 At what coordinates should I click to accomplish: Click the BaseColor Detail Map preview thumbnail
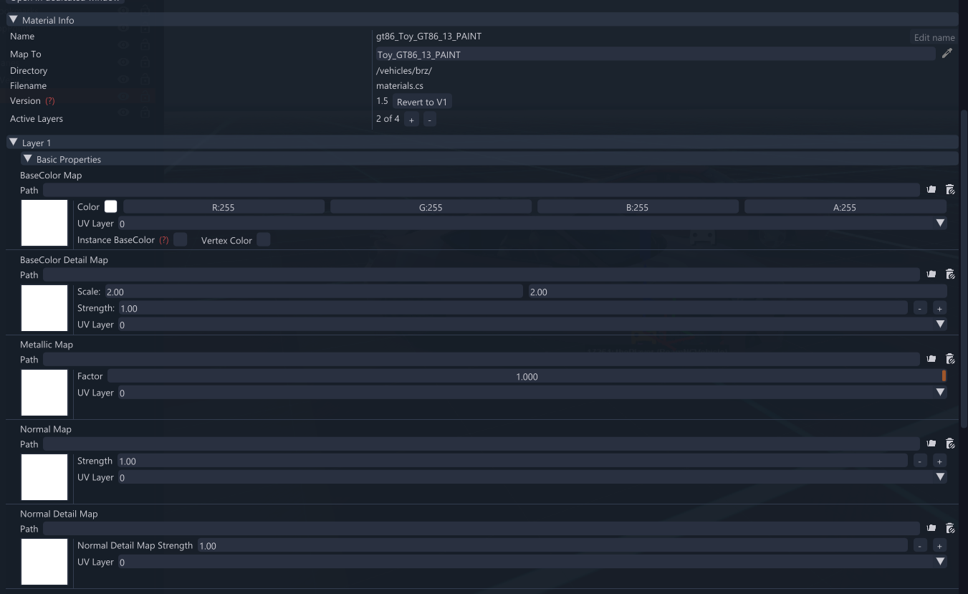click(x=44, y=307)
